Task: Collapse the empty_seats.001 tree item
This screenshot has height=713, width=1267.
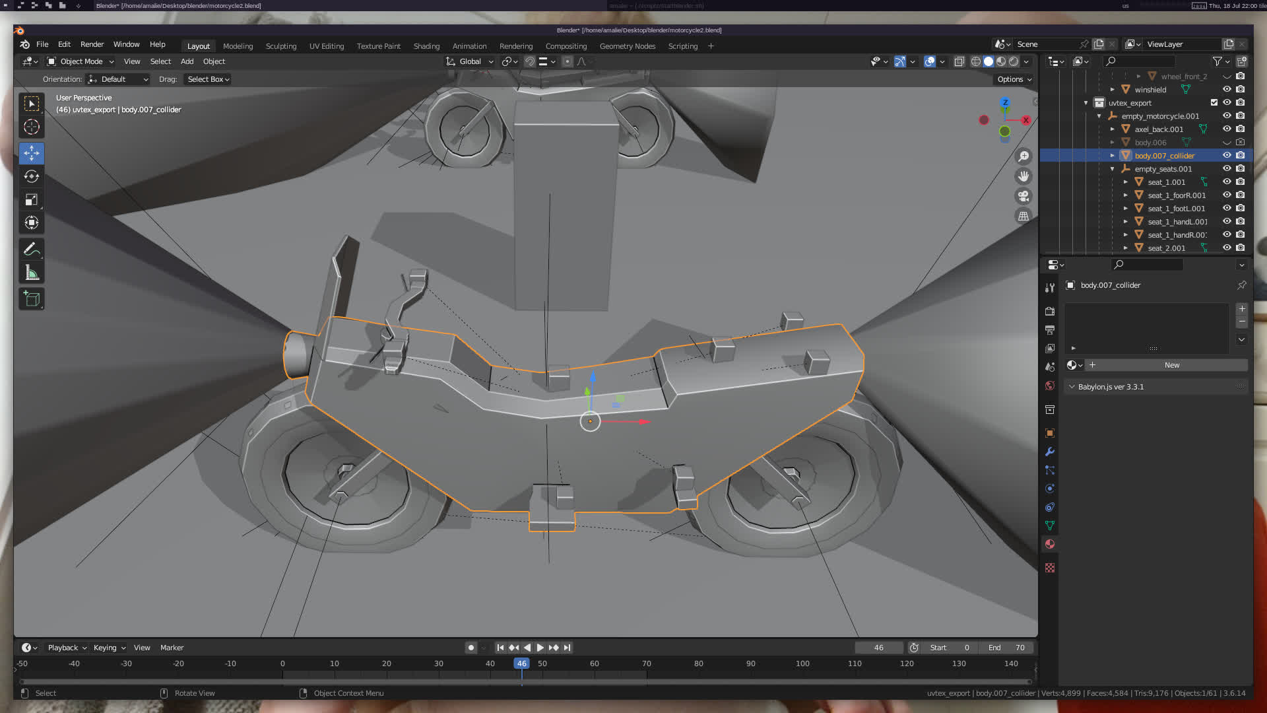Action: coord(1113,169)
